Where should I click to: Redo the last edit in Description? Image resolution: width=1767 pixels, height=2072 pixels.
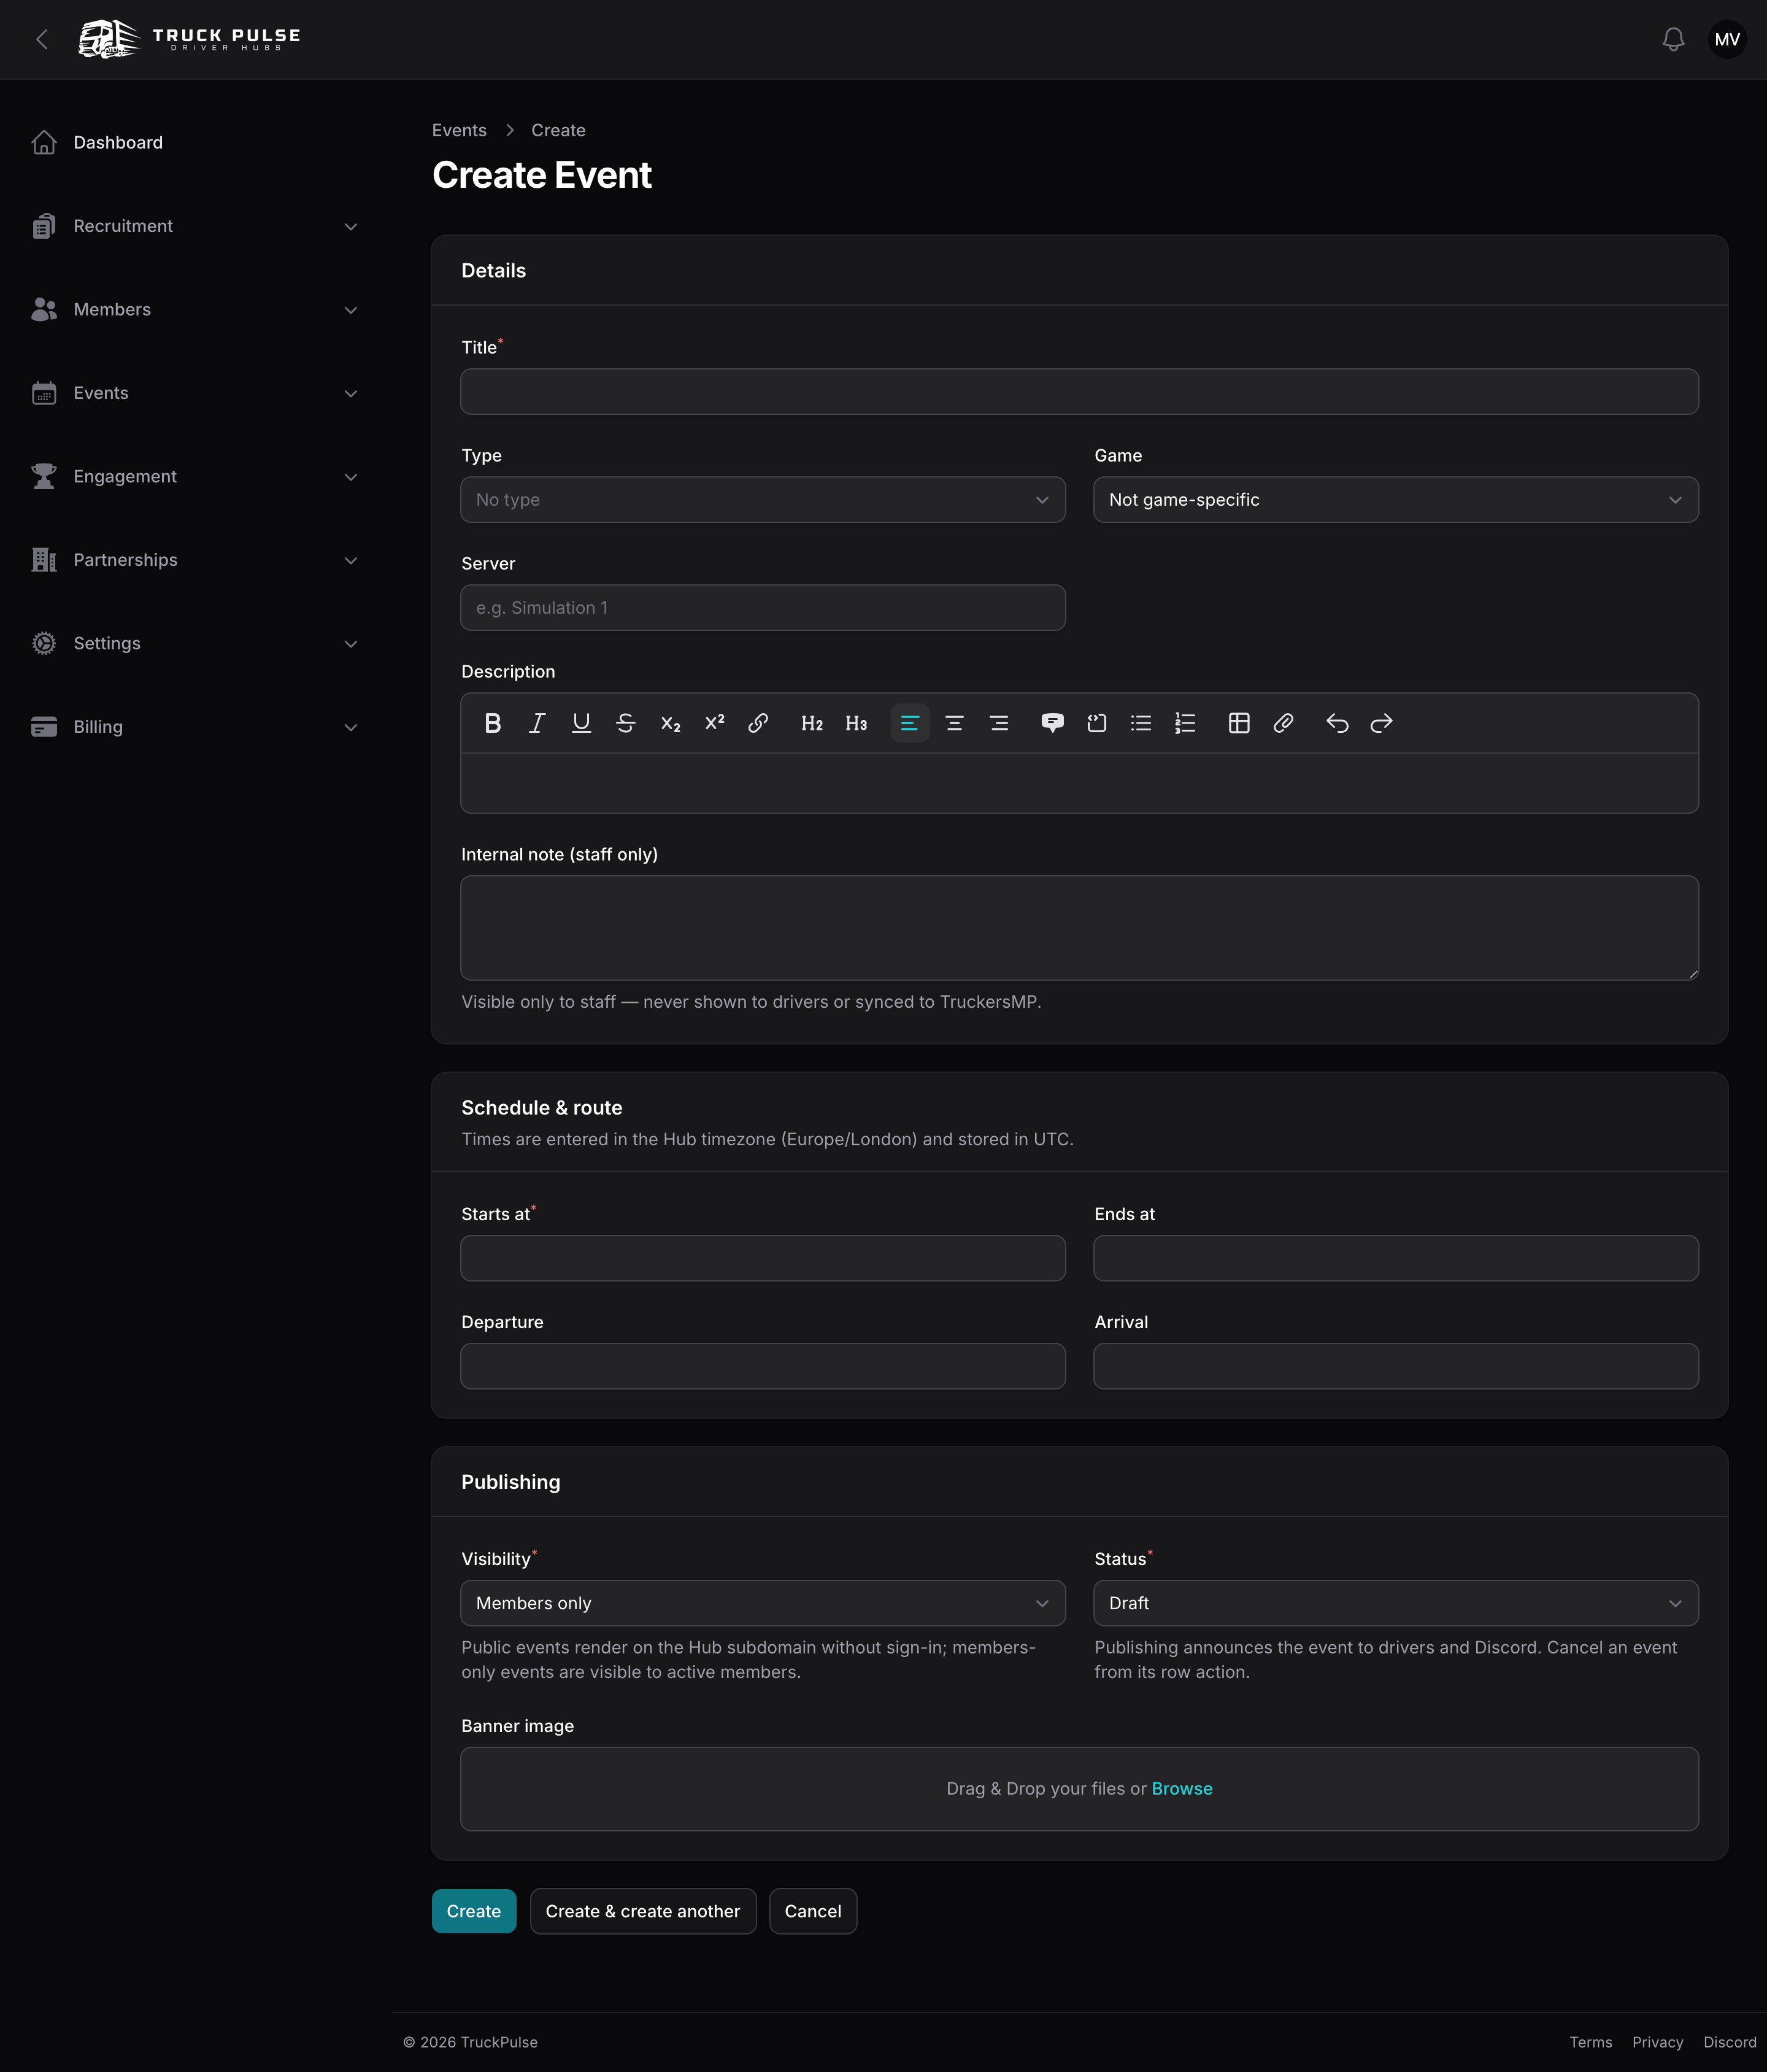[1381, 723]
